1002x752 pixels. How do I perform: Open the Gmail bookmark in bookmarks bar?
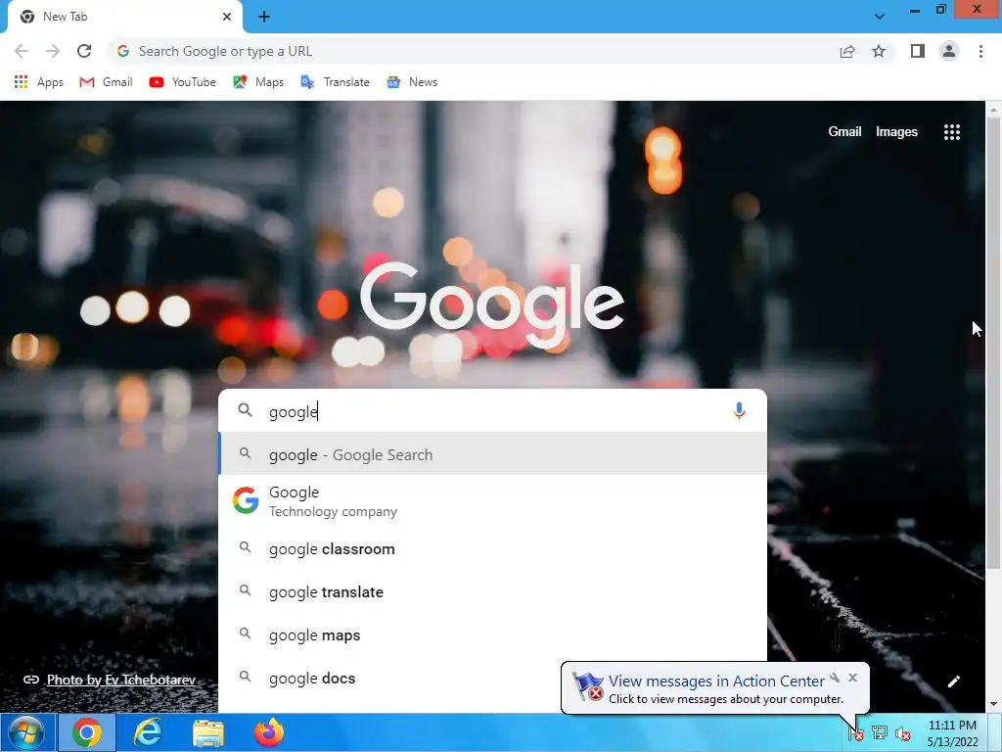click(x=106, y=82)
